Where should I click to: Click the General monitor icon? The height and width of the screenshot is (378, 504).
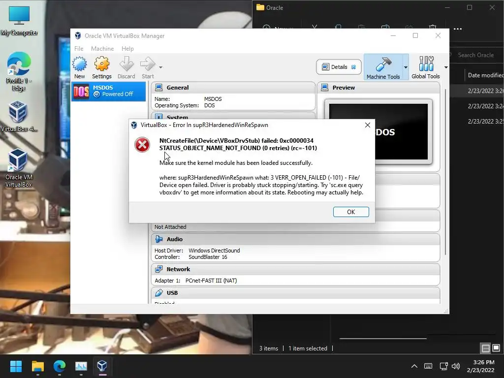point(159,88)
